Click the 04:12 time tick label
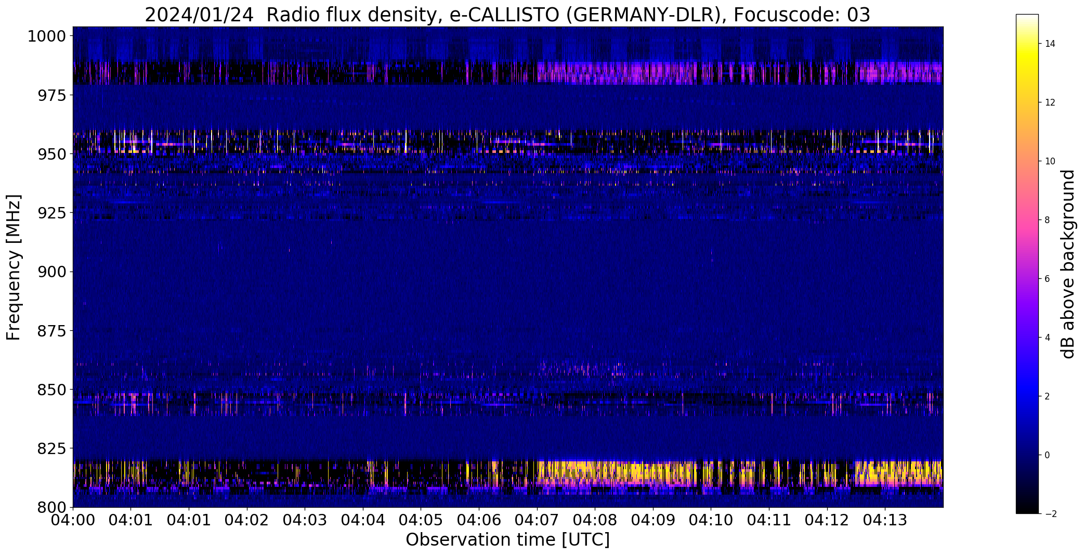 [827, 520]
